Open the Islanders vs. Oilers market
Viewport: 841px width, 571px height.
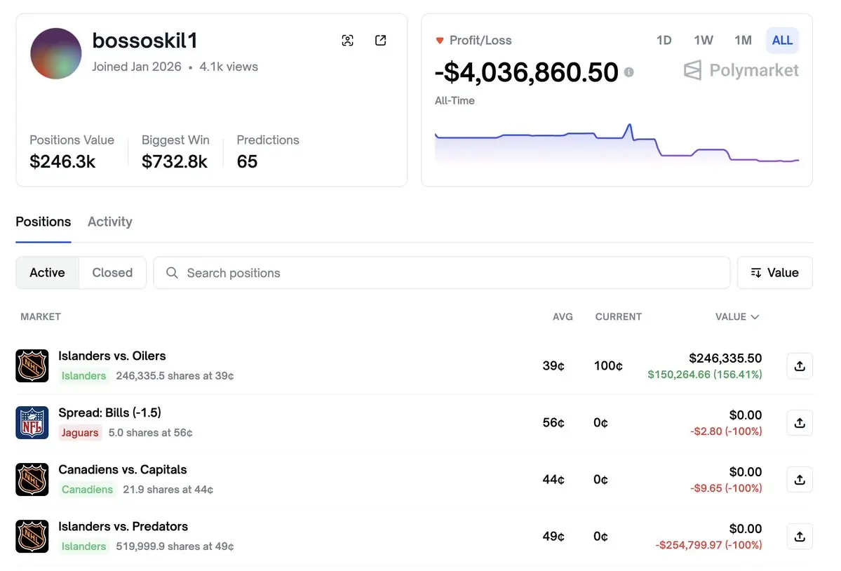pyautogui.click(x=112, y=356)
